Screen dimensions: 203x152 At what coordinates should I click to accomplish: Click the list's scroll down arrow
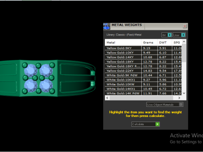[184, 93]
